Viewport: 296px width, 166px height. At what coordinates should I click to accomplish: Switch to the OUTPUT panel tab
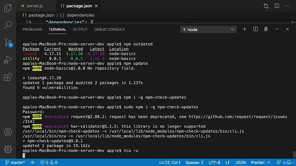click(80, 30)
